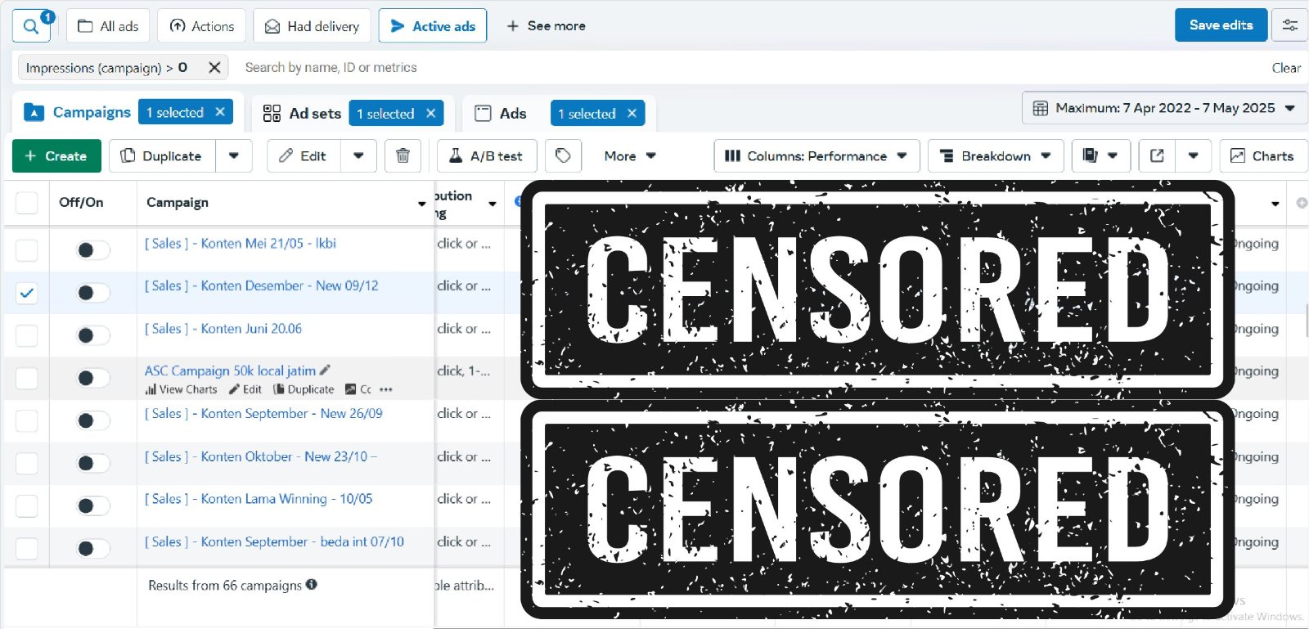The width and height of the screenshot is (1309, 629).
Task: Click the info icon beside Results from 66 campaigns
Action: 312,585
